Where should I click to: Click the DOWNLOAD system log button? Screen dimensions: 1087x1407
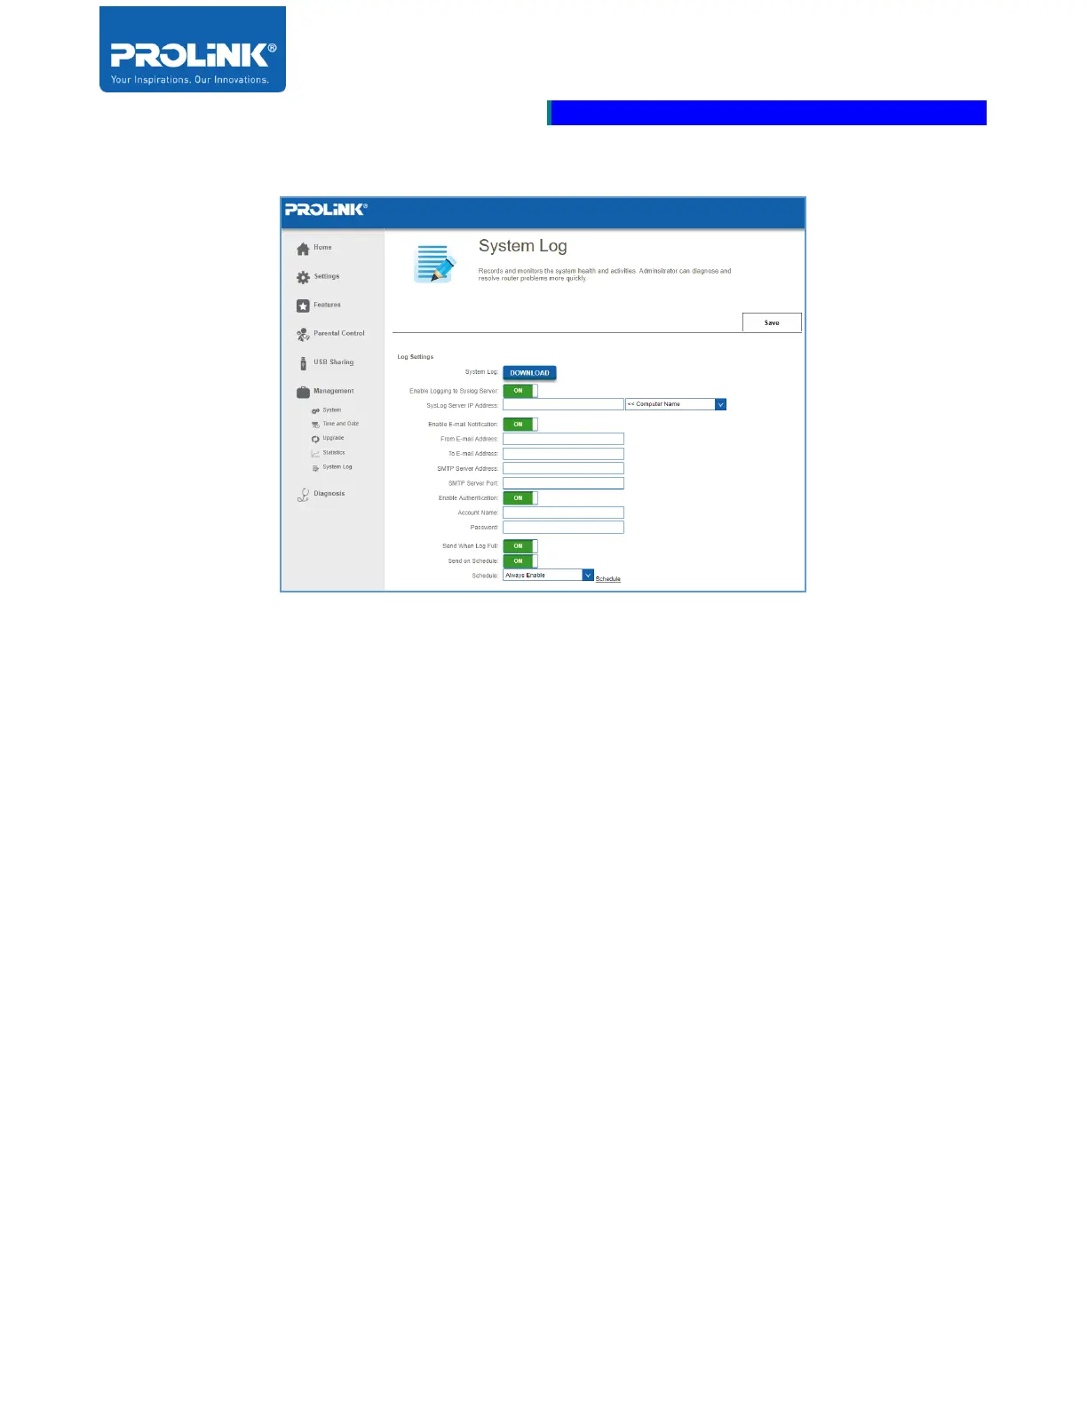pyautogui.click(x=529, y=373)
